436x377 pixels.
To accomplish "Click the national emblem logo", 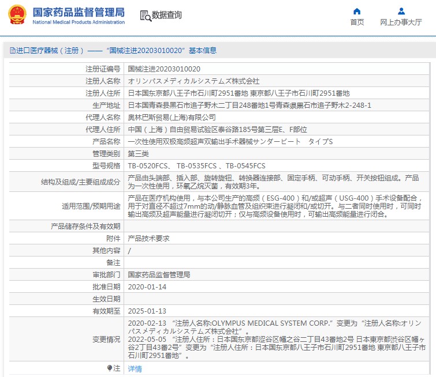I will point(17,15).
